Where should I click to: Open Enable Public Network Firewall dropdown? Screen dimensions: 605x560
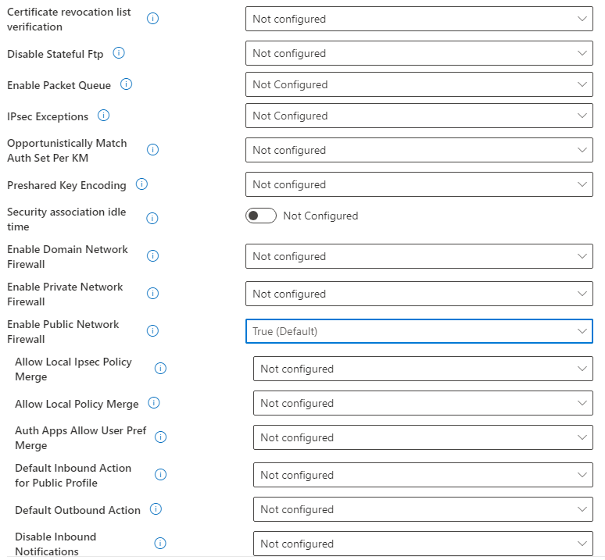pyautogui.click(x=419, y=331)
